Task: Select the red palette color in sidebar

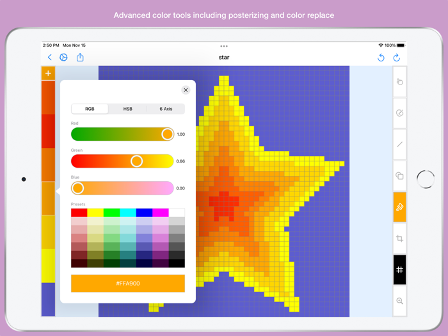Action: 48,131
